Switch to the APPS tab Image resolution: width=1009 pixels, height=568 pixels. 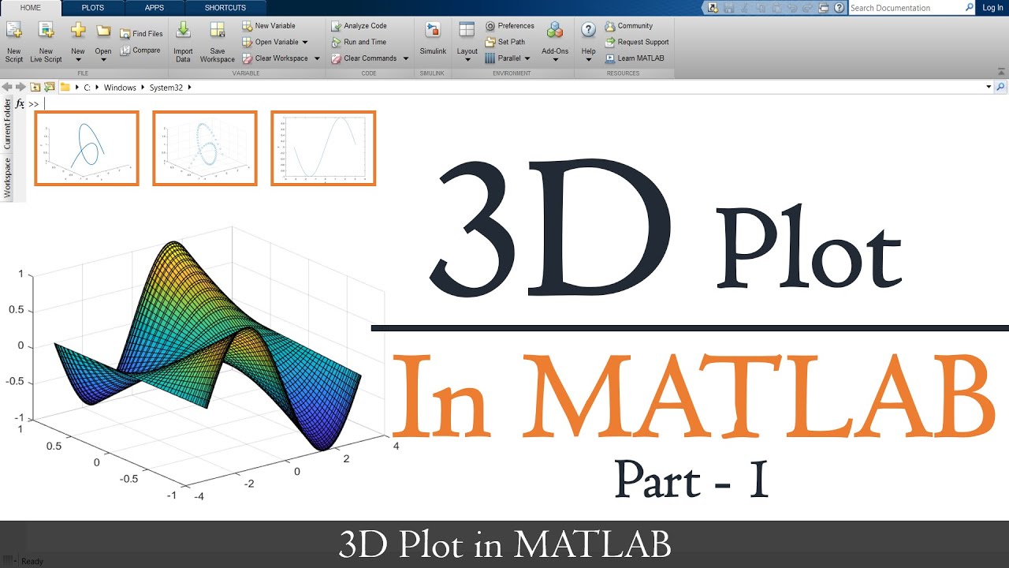[155, 8]
